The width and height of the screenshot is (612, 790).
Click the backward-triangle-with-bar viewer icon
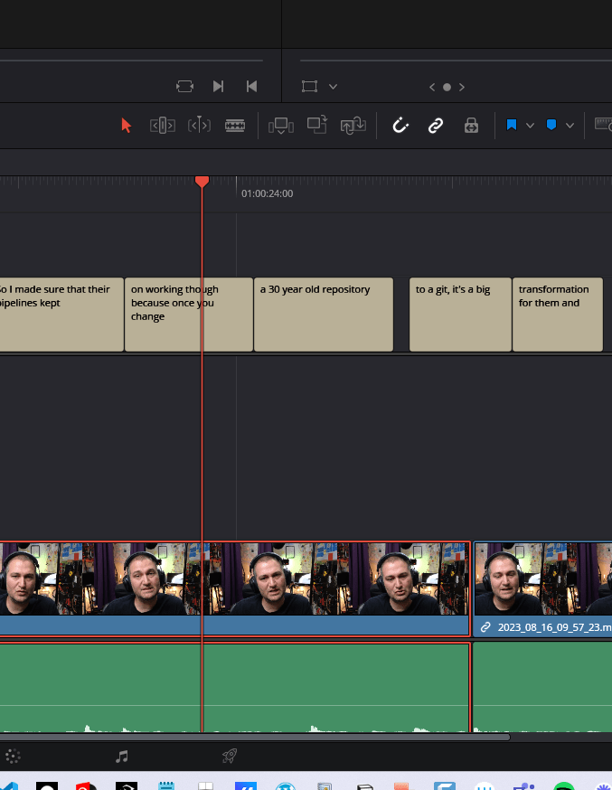point(251,86)
